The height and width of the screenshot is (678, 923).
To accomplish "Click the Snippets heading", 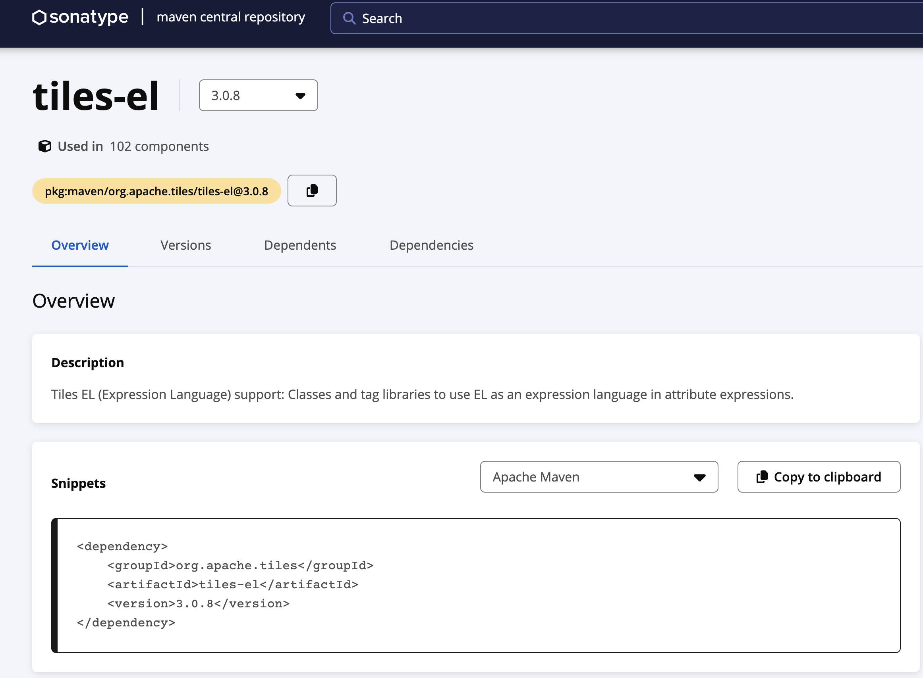I will coord(78,483).
